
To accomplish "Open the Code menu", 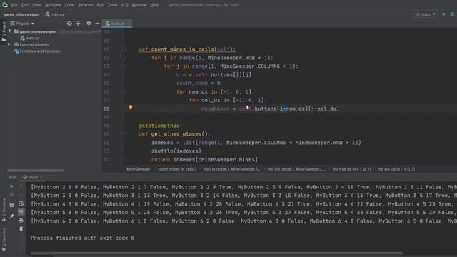I will click(69, 5).
